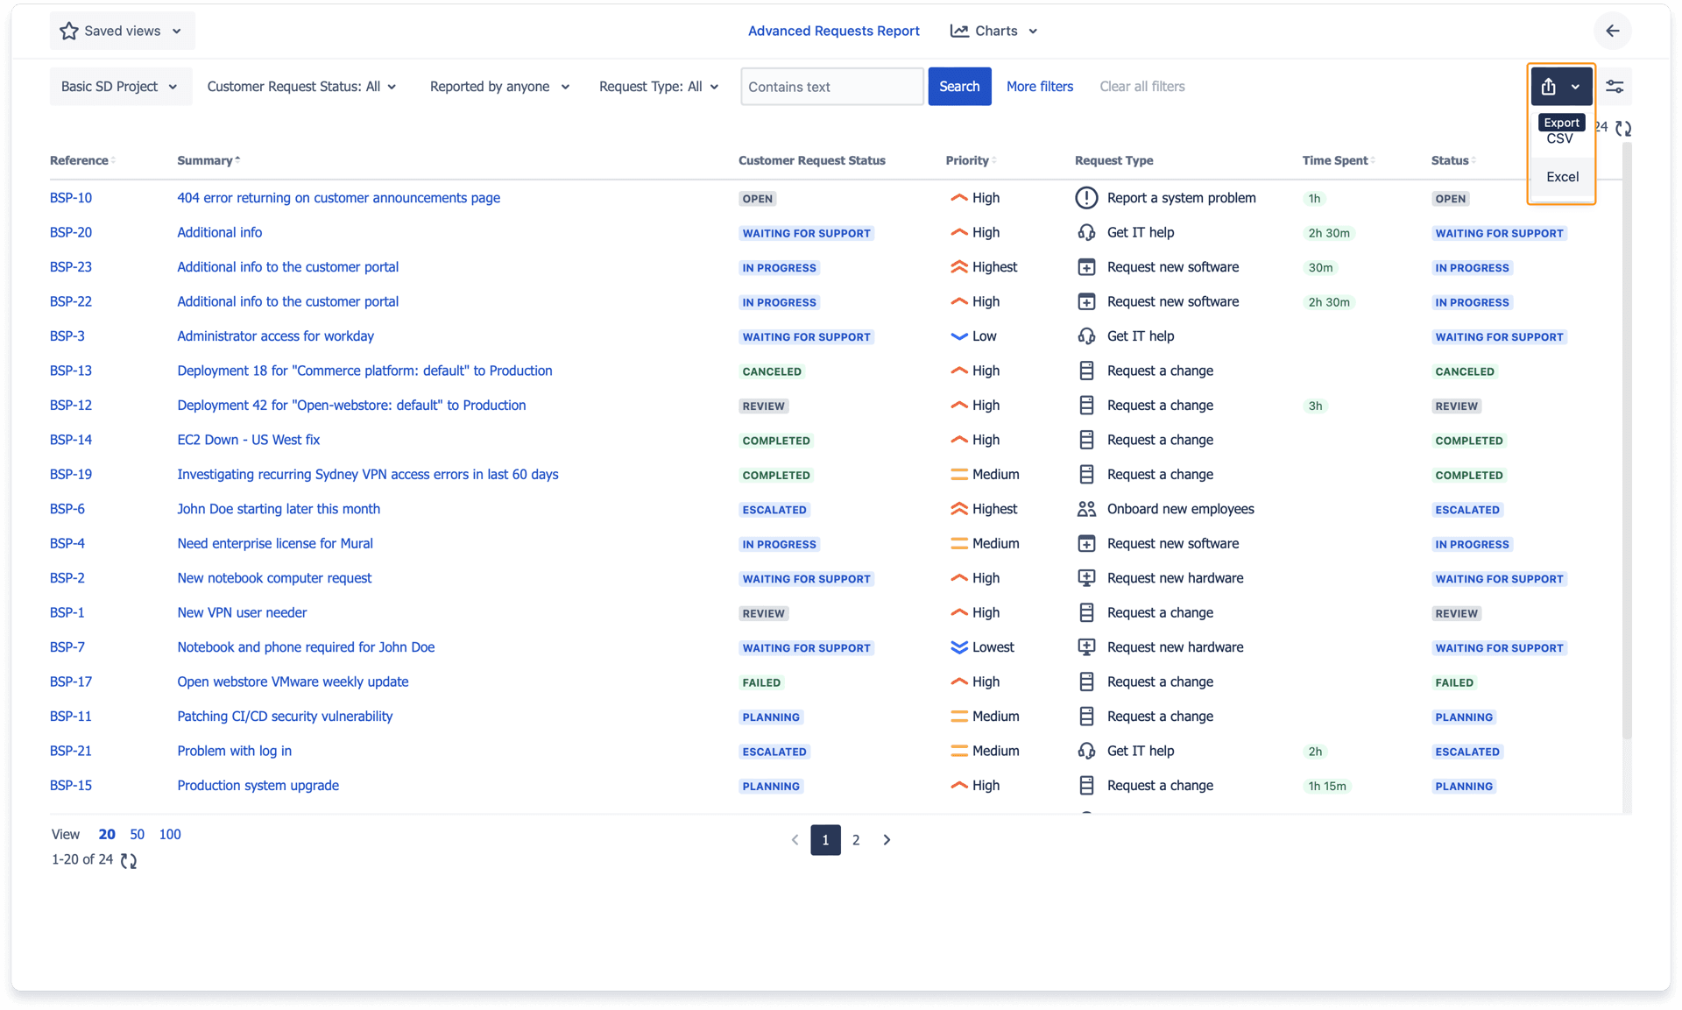Choose CSV export option
The width and height of the screenshot is (1682, 1010).
click(x=1562, y=138)
